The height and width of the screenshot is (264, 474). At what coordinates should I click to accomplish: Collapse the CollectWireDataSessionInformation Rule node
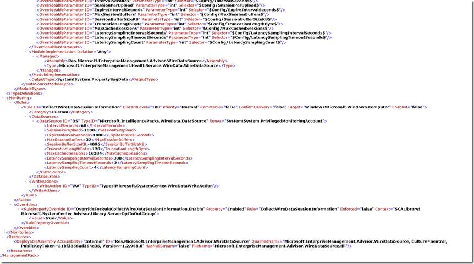coord(18,107)
